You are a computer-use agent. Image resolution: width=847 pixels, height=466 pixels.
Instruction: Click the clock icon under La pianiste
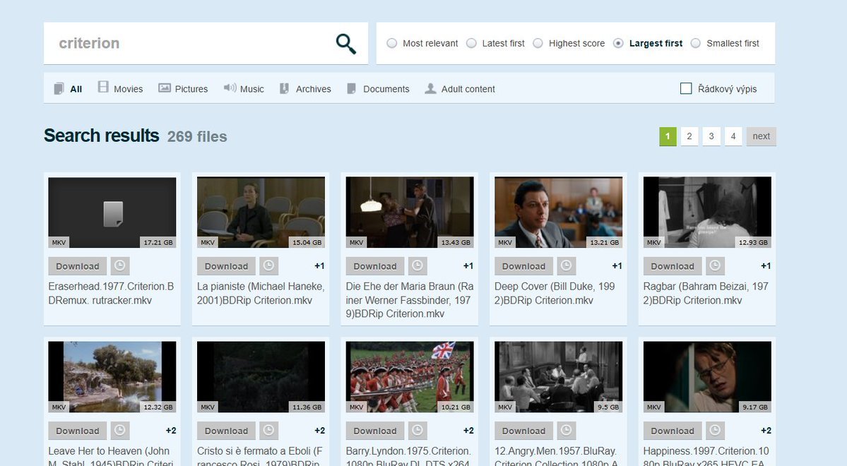point(269,266)
